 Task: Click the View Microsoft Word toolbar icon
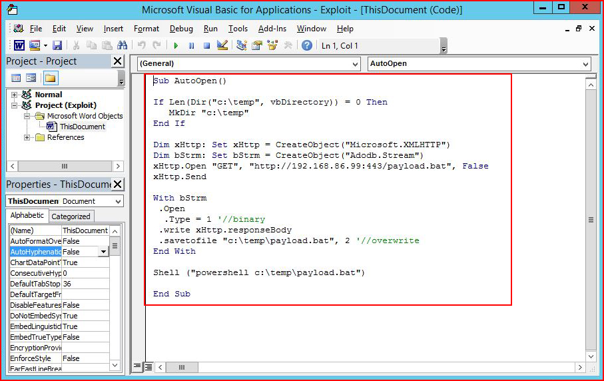pos(19,45)
